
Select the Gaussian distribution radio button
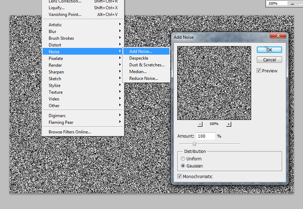pos(183,166)
